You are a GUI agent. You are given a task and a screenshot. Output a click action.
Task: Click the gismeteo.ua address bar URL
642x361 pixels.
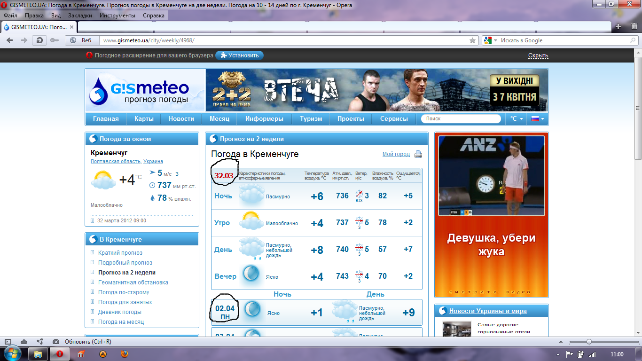point(149,40)
